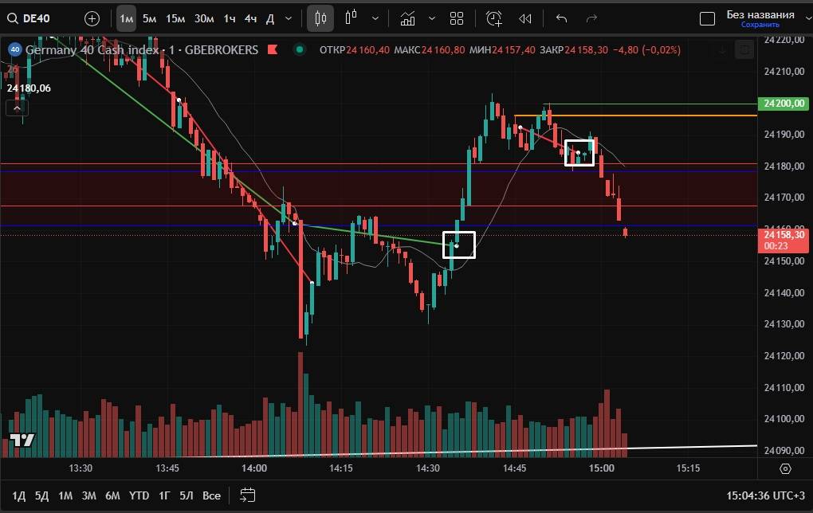813x513 pixels.
Task: Select the 1Д date range
Action: tap(18, 496)
